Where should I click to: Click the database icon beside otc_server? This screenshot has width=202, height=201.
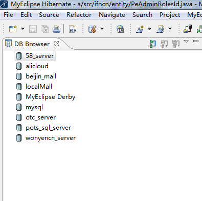pos(19,117)
